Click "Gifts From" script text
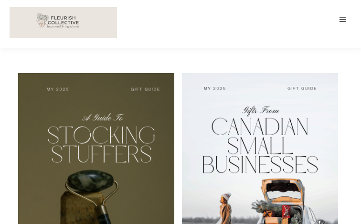361x224 pixels. point(260,111)
